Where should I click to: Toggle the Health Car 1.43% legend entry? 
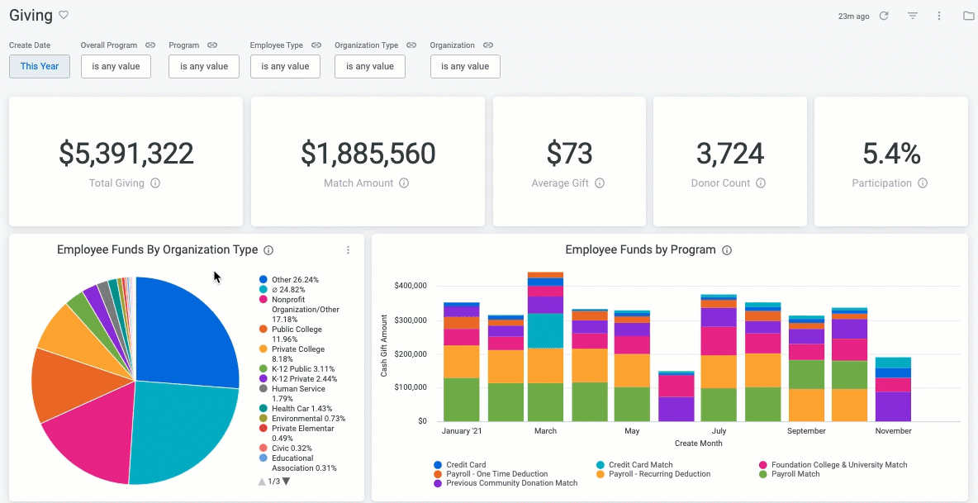click(x=296, y=408)
